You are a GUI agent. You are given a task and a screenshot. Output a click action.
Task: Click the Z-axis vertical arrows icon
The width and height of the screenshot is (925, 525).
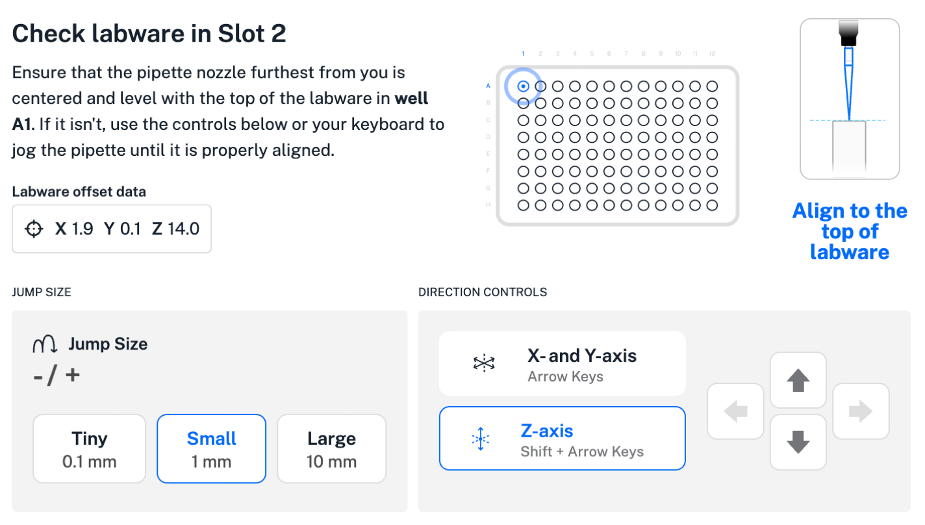(480, 439)
